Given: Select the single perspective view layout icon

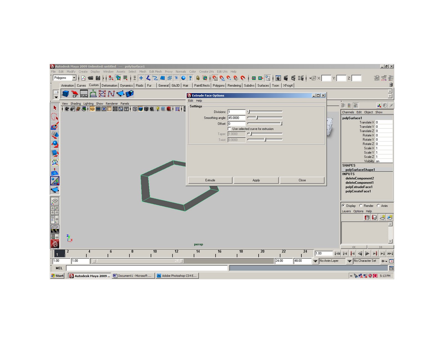Looking at the screenshot, I should (x=55, y=201).
